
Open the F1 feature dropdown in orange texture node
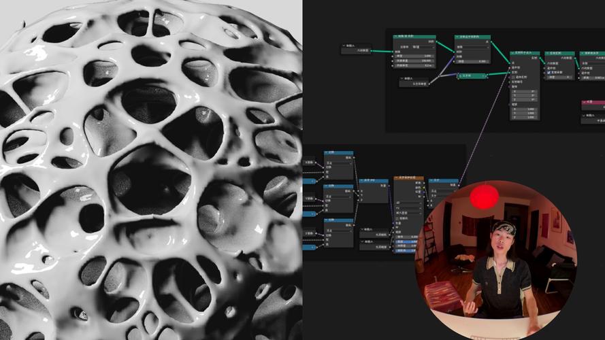click(x=409, y=208)
